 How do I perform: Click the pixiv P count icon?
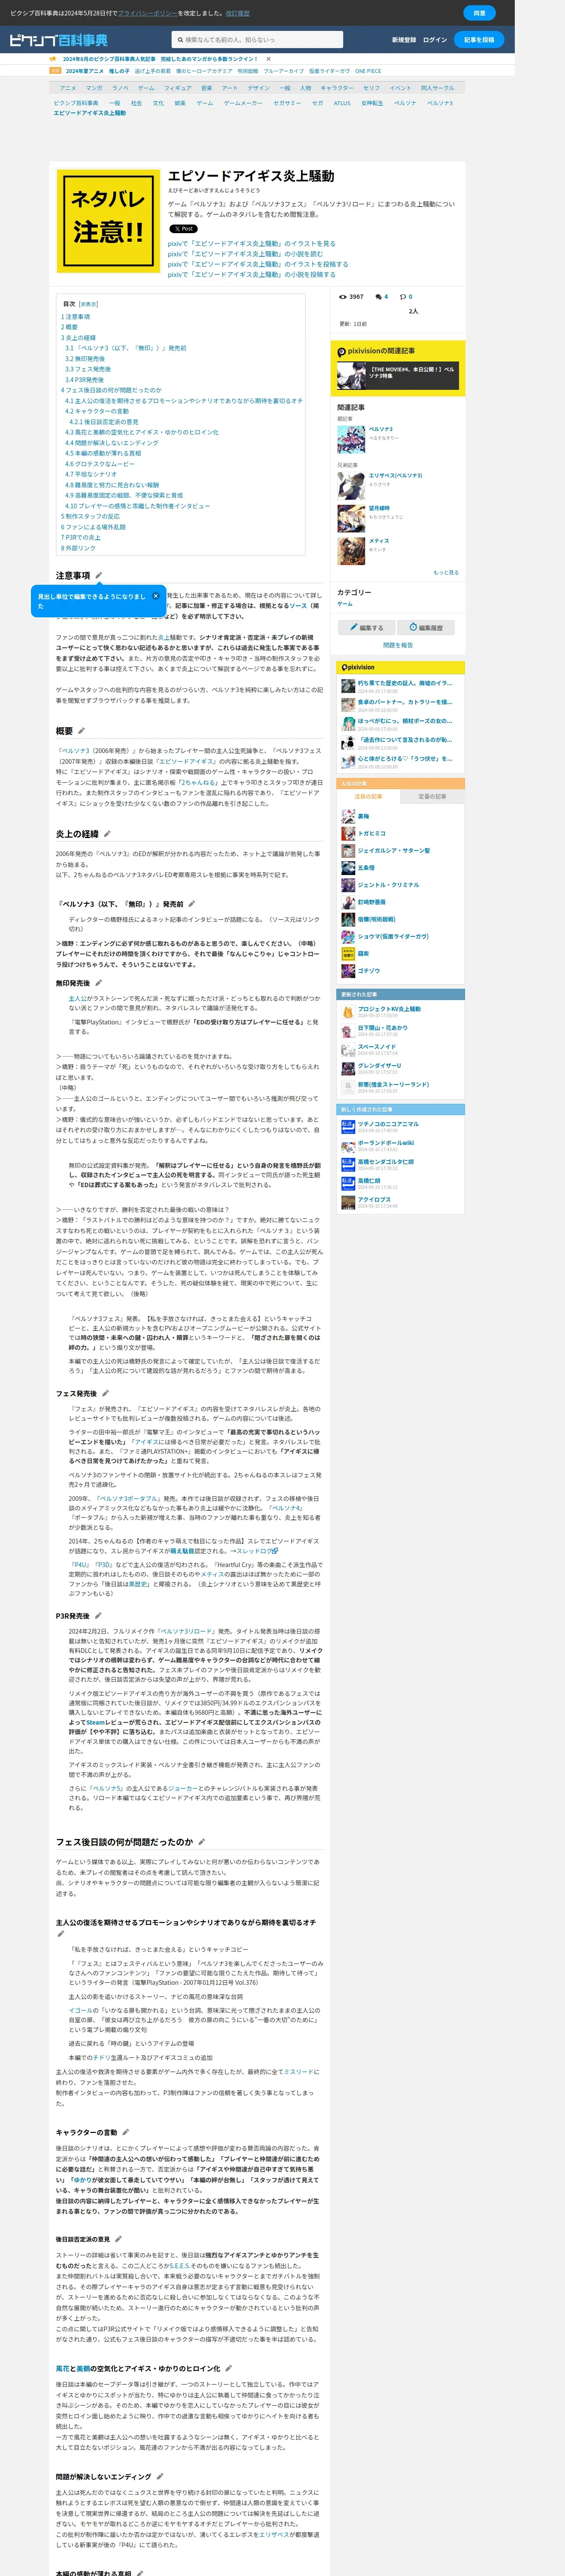point(402,297)
